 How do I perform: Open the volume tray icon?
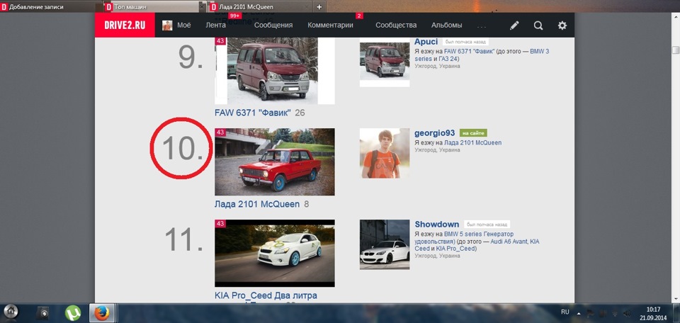pos(627,313)
